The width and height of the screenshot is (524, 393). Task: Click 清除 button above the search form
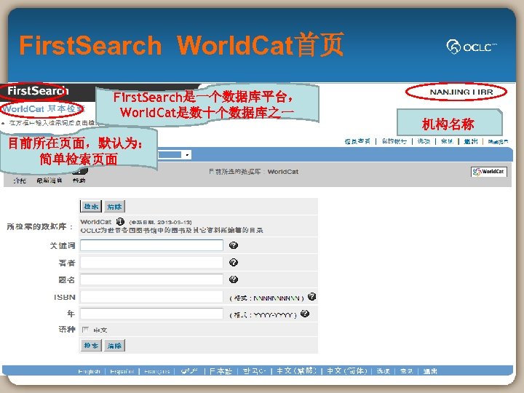[115, 207]
